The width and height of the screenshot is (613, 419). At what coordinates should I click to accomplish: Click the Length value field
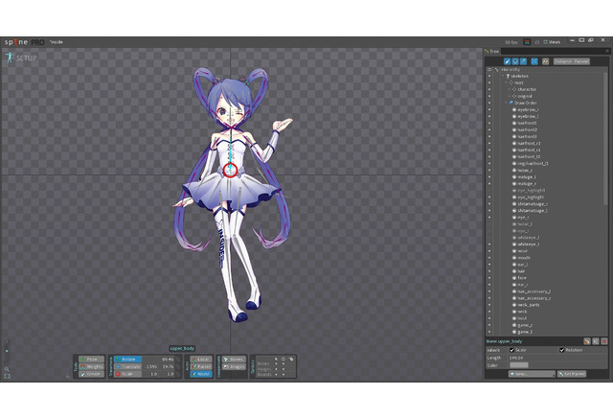click(x=557, y=358)
